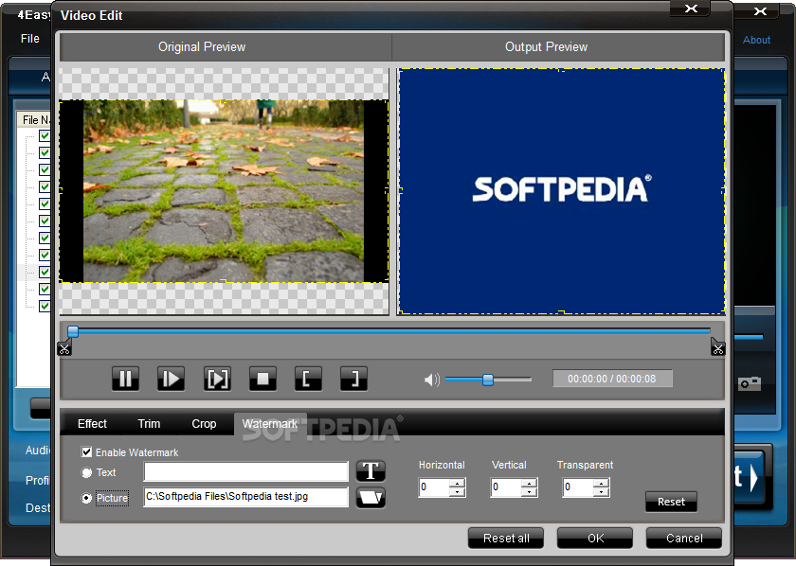Open the File menu in main window

click(30, 39)
